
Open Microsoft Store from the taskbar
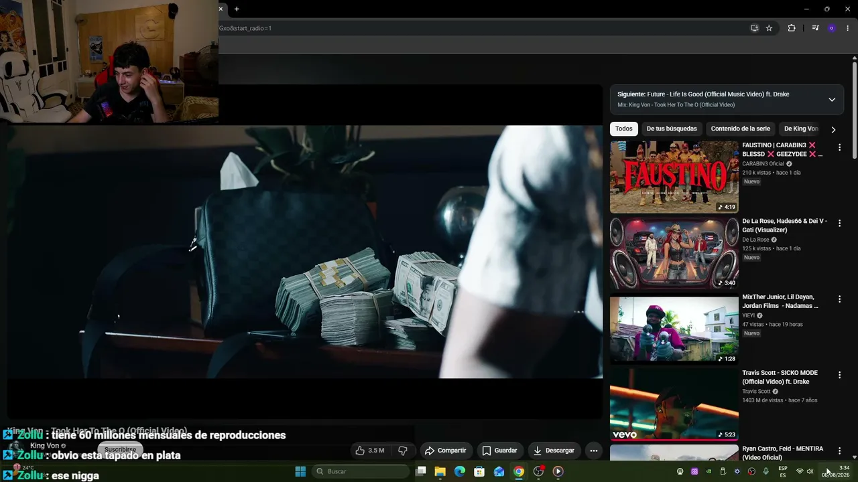[479, 471]
